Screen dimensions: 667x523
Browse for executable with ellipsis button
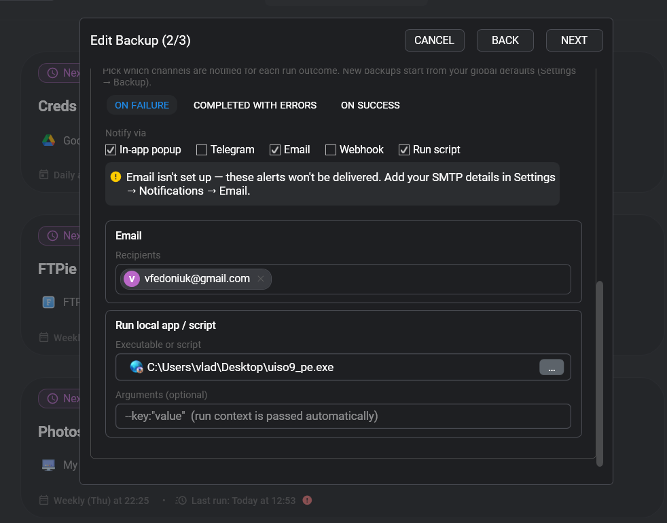pos(552,367)
